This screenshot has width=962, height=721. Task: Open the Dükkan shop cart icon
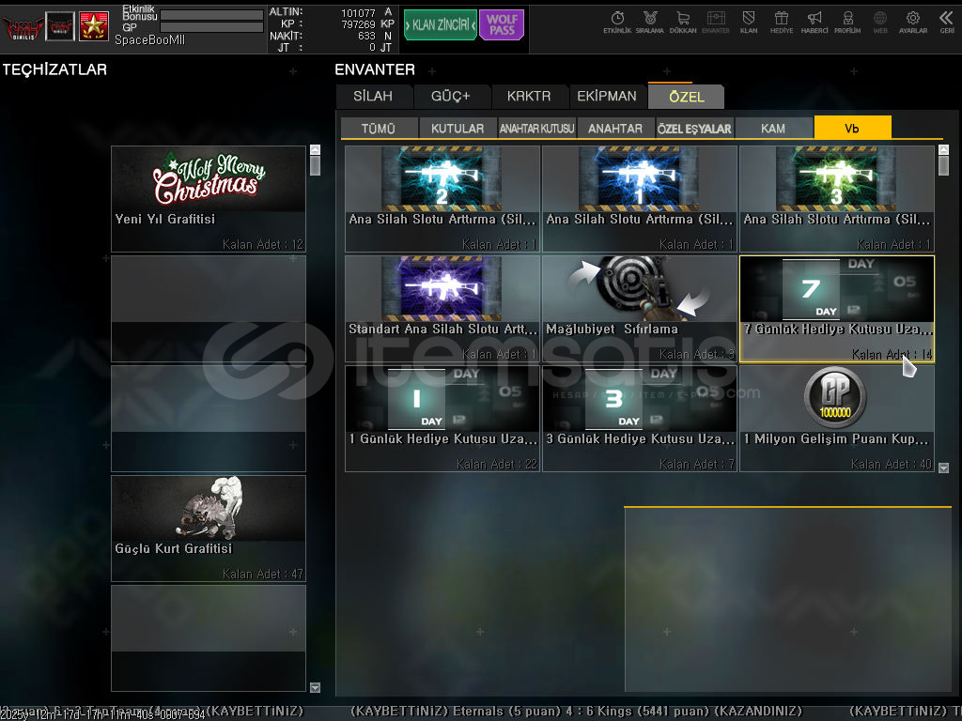(x=683, y=23)
